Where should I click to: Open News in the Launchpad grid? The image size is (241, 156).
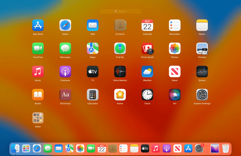175,72
